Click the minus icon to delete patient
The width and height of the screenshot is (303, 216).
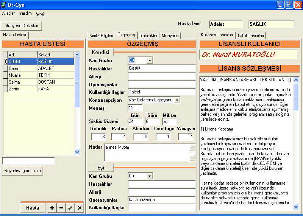pos(61,208)
